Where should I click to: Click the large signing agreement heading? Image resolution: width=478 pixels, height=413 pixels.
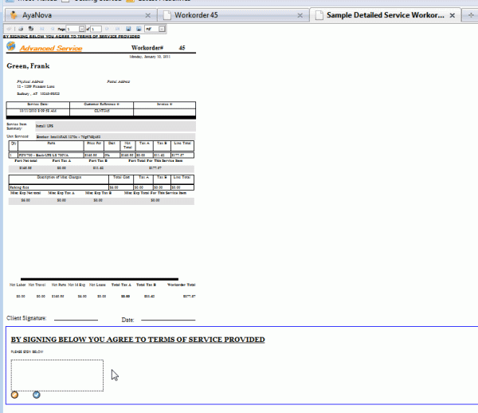tap(138, 340)
